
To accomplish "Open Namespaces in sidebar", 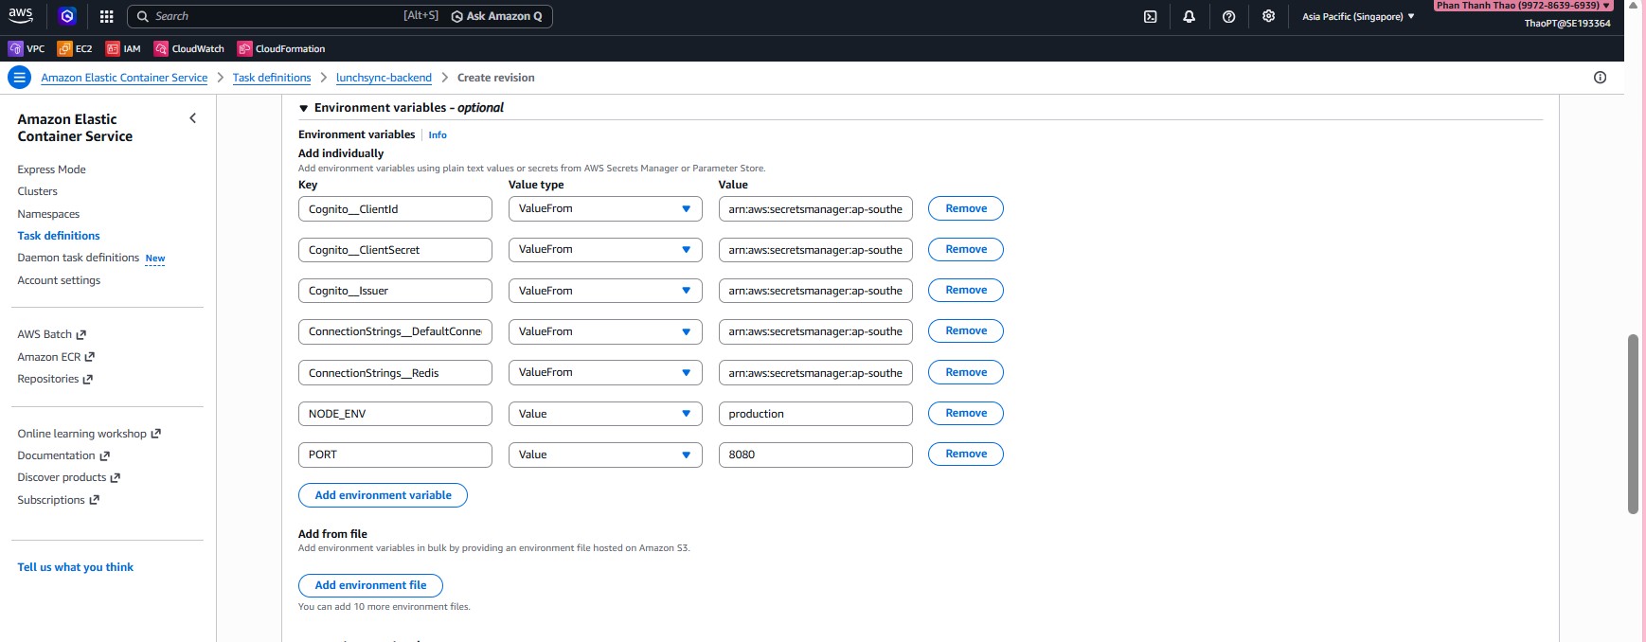I will point(48,214).
